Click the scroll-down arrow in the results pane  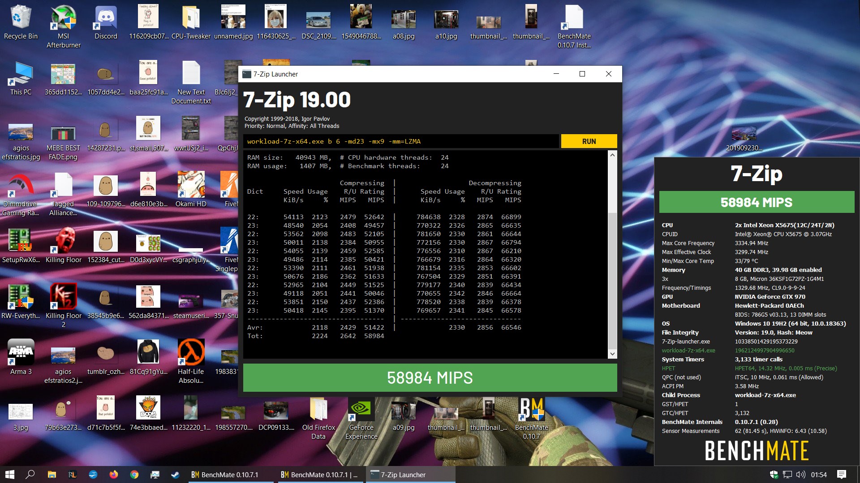tap(612, 354)
